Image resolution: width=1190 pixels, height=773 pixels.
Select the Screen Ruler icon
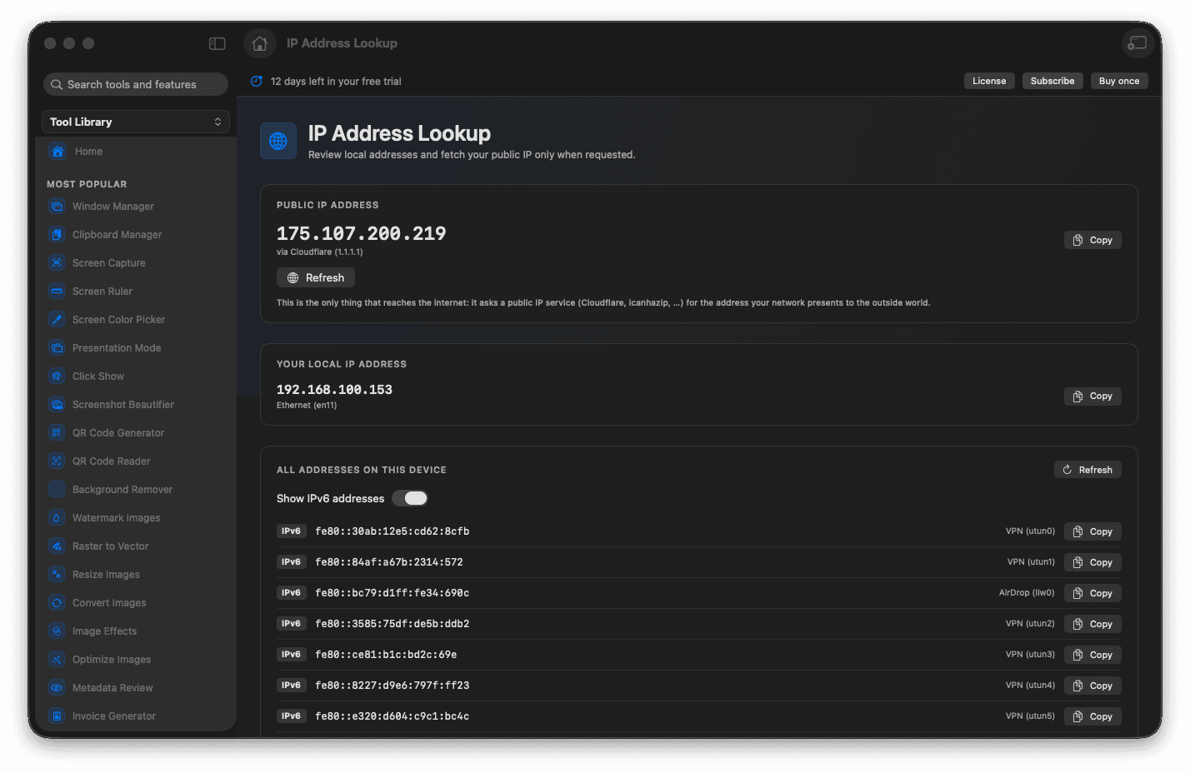57,292
